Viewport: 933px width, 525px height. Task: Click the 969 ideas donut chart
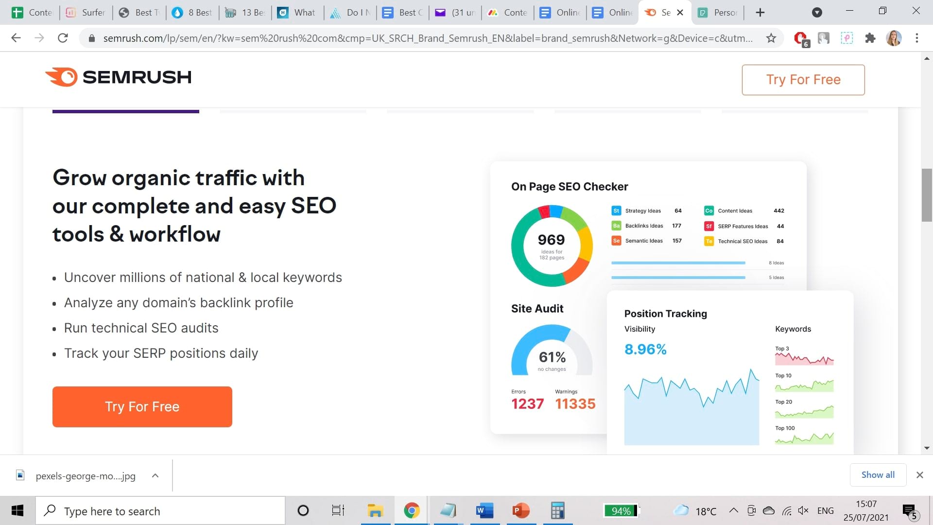552,245
